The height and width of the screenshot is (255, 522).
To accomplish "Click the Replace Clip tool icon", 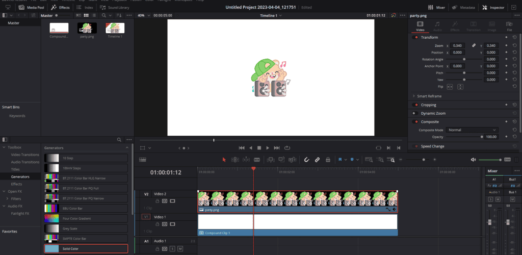I will [x=293, y=160].
